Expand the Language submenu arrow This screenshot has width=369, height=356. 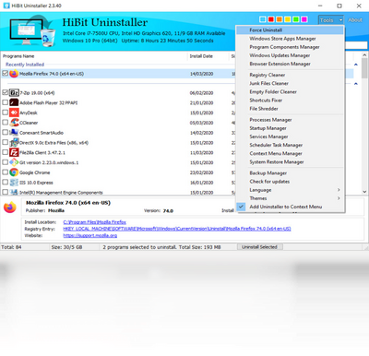[x=339, y=190]
